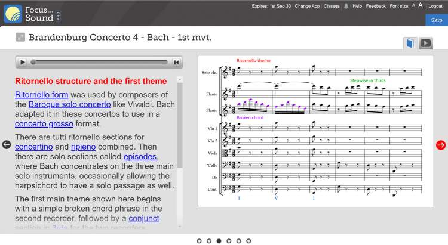Open the conjunct glossary link
The image size is (448, 245).
144,219
